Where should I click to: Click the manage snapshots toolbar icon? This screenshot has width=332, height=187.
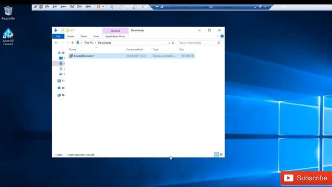coord(134,7)
